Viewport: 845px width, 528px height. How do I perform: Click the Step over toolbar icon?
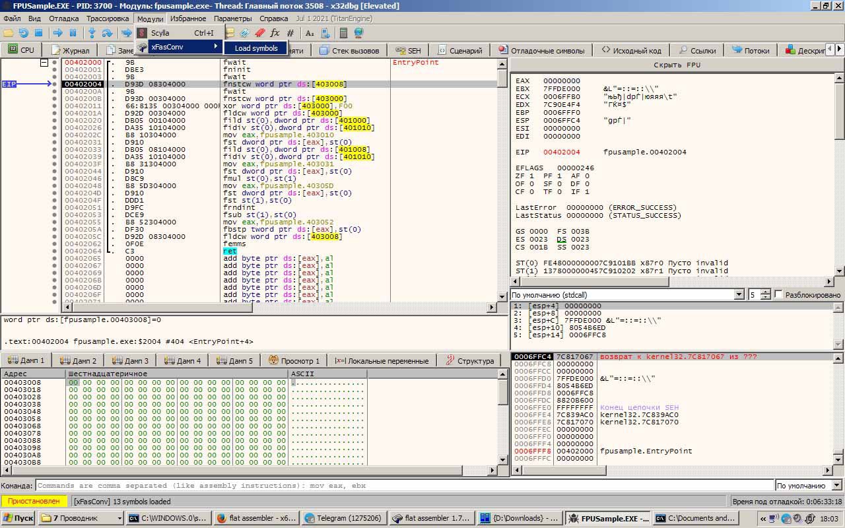[x=107, y=32]
